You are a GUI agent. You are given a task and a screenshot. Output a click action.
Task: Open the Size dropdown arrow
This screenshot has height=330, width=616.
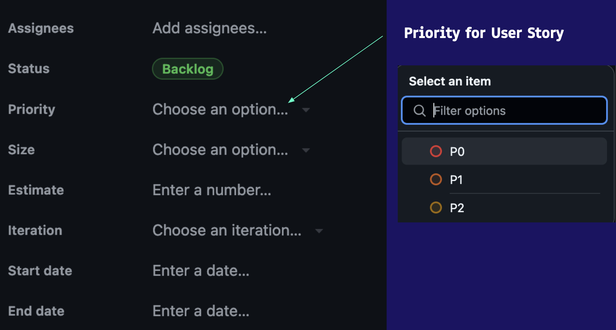click(x=306, y=151)
